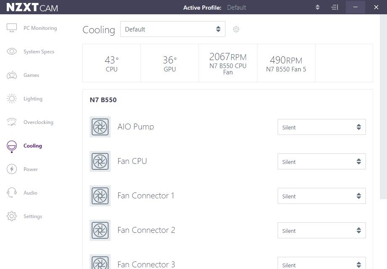Open the Overclocking gauge icon
Screen dimensions: 387x269
[12, 122]
